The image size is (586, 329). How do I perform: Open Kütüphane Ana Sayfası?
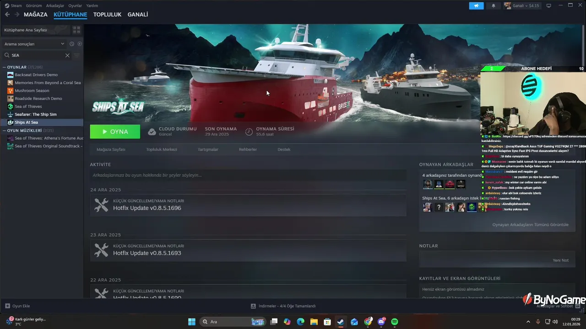coord(36,30)
